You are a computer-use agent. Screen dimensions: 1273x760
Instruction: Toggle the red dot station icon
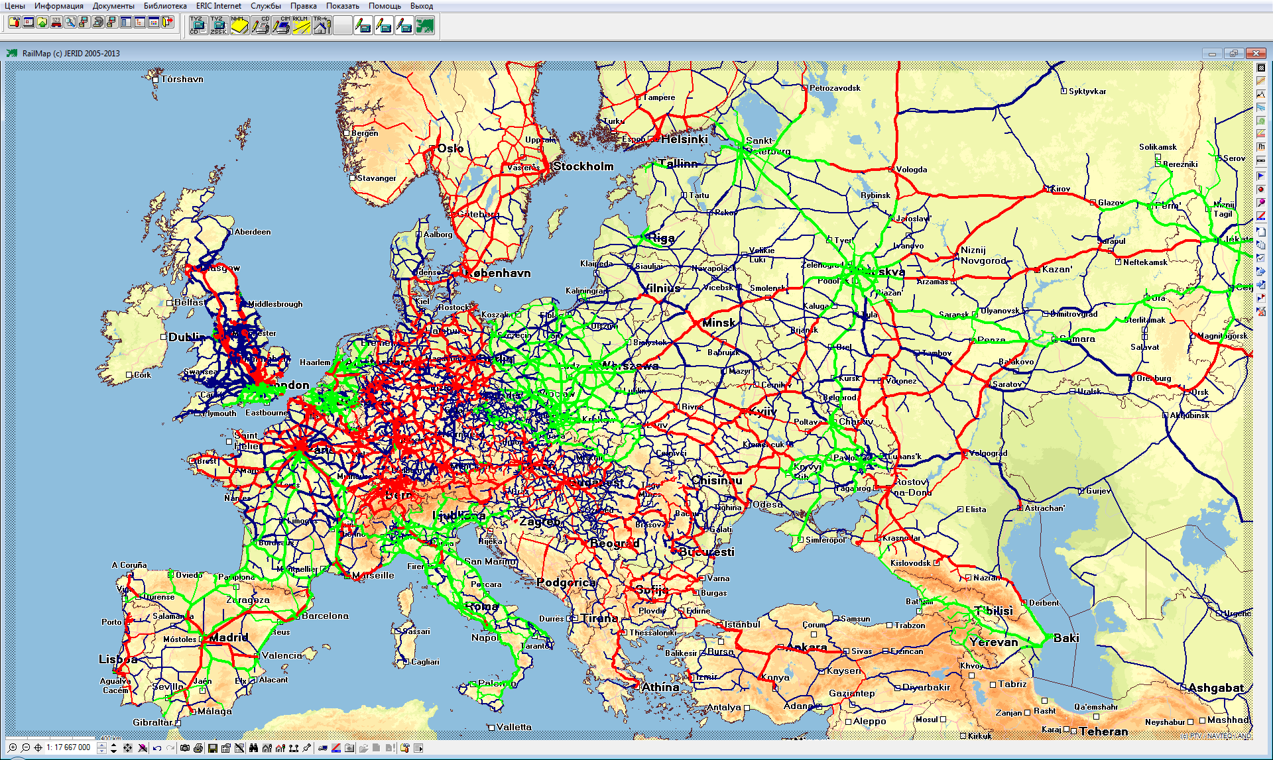1261,189
